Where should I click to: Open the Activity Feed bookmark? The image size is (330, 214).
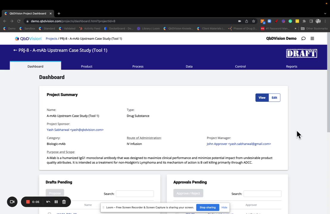(90, 29)
